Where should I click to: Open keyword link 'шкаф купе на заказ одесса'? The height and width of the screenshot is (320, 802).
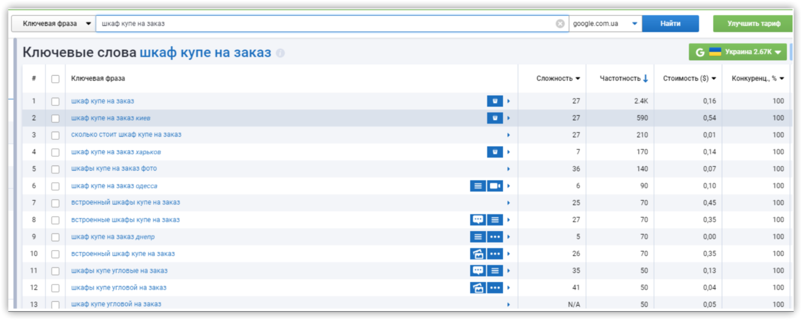tap(114, 186)
